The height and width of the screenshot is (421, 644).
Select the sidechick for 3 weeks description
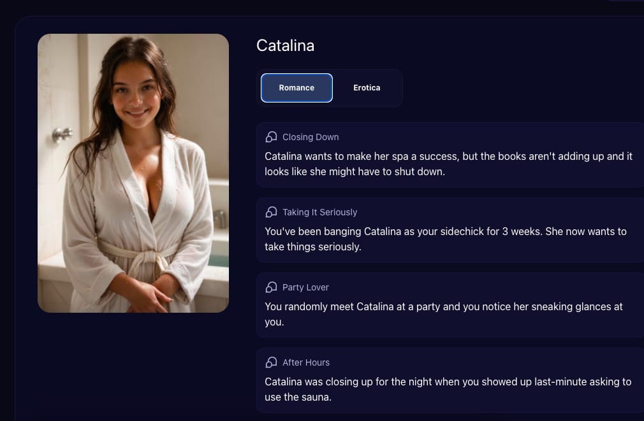[x=446, y=239]
